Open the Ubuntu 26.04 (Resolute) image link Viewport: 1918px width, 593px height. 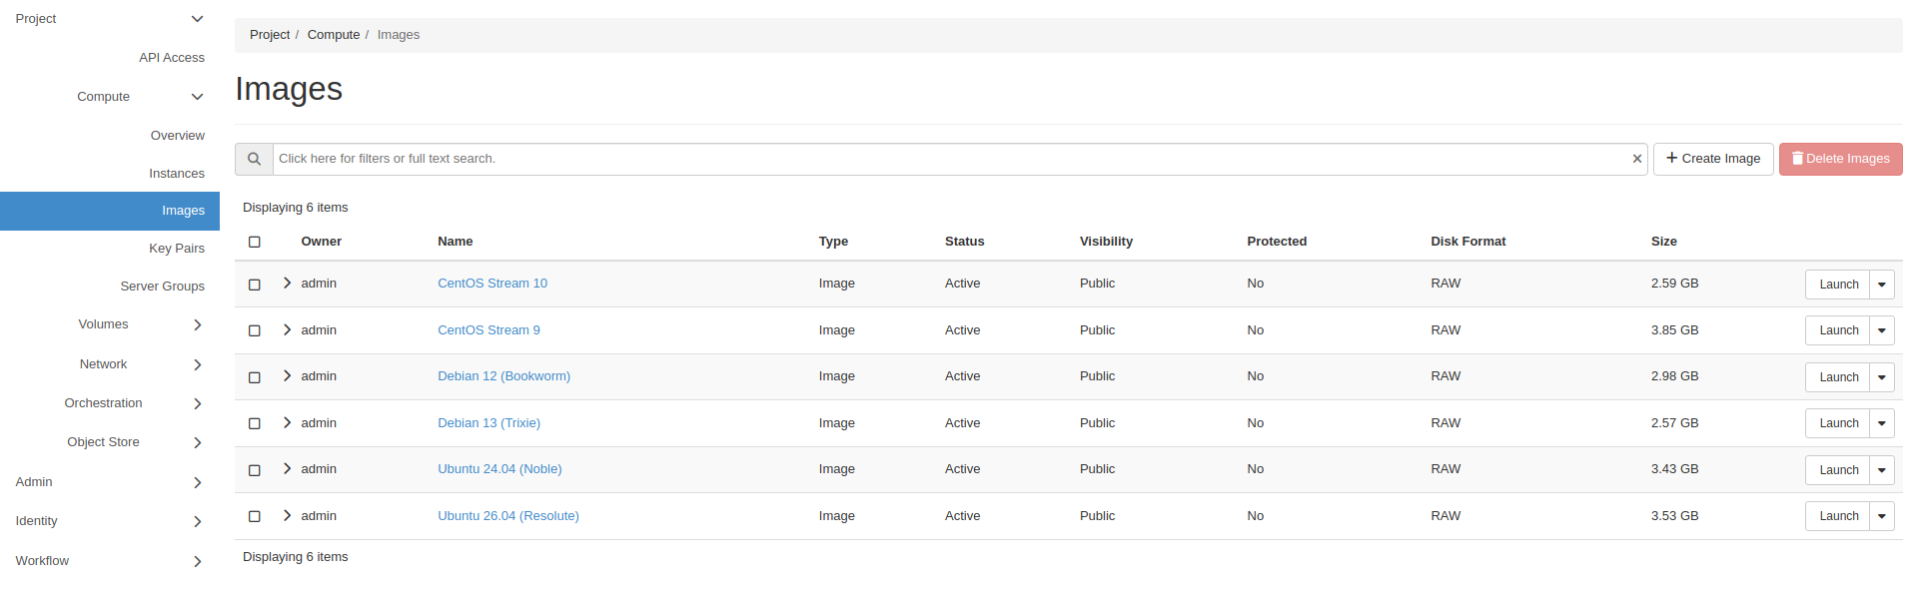(x=508, y=516)
